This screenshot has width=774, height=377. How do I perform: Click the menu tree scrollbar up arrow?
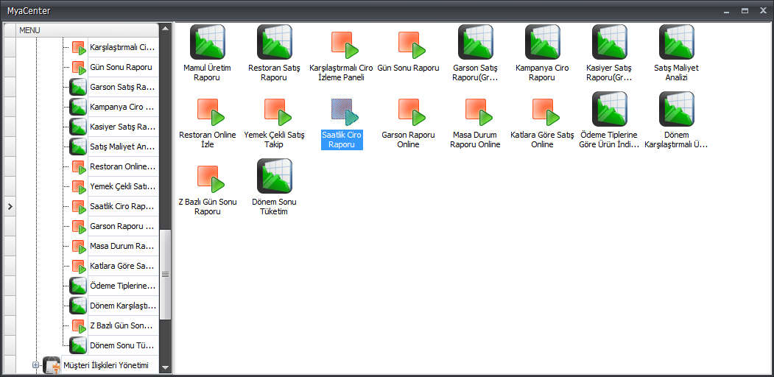(166, 28)
